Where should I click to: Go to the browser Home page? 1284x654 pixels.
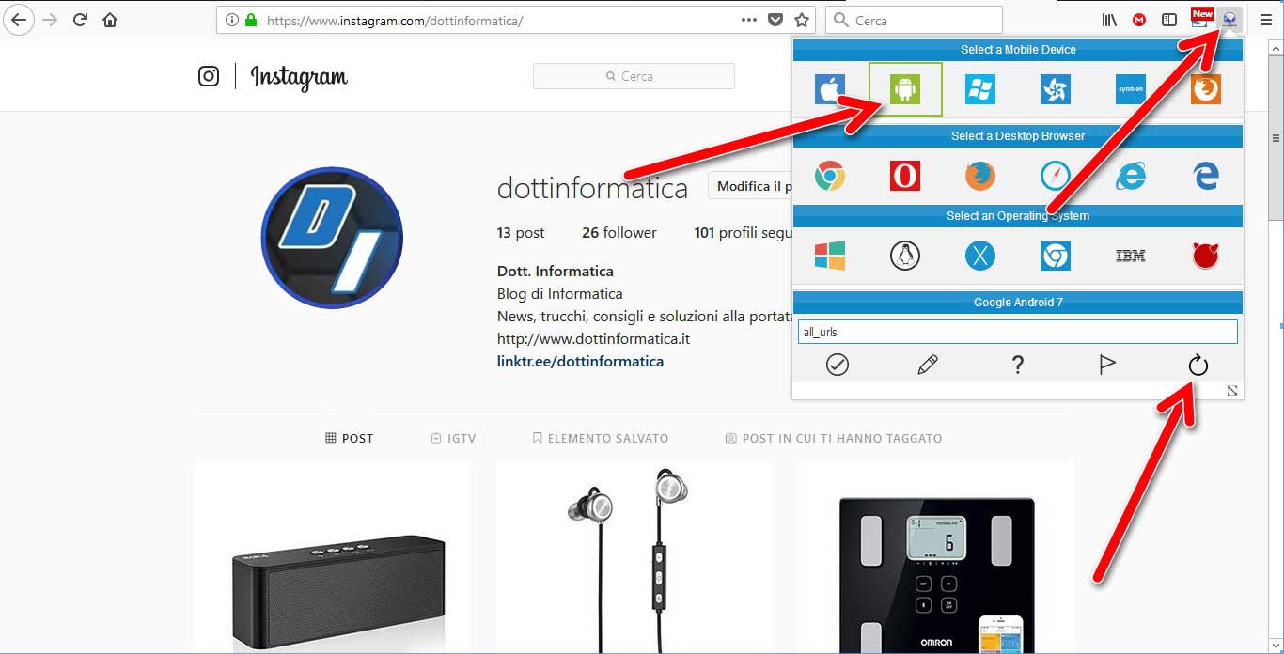(x=111, y=20)
